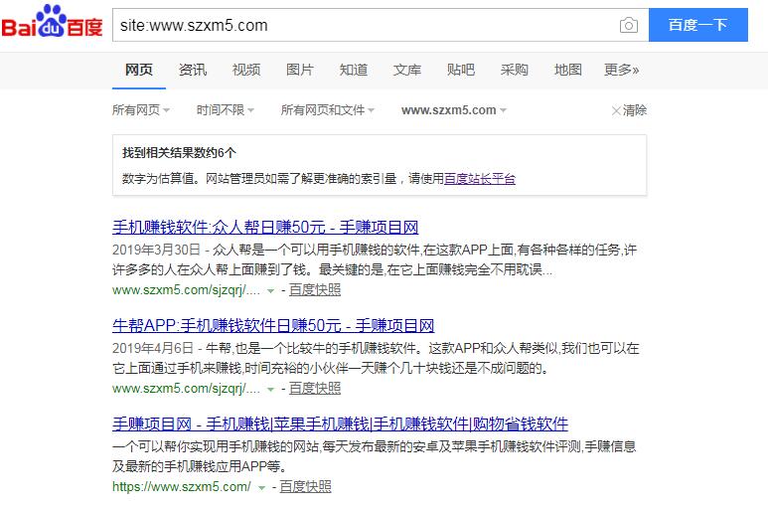Click the Baidu logo
Image resolution: width=768 pixels, height=510 pixels.
click(52, 22)
